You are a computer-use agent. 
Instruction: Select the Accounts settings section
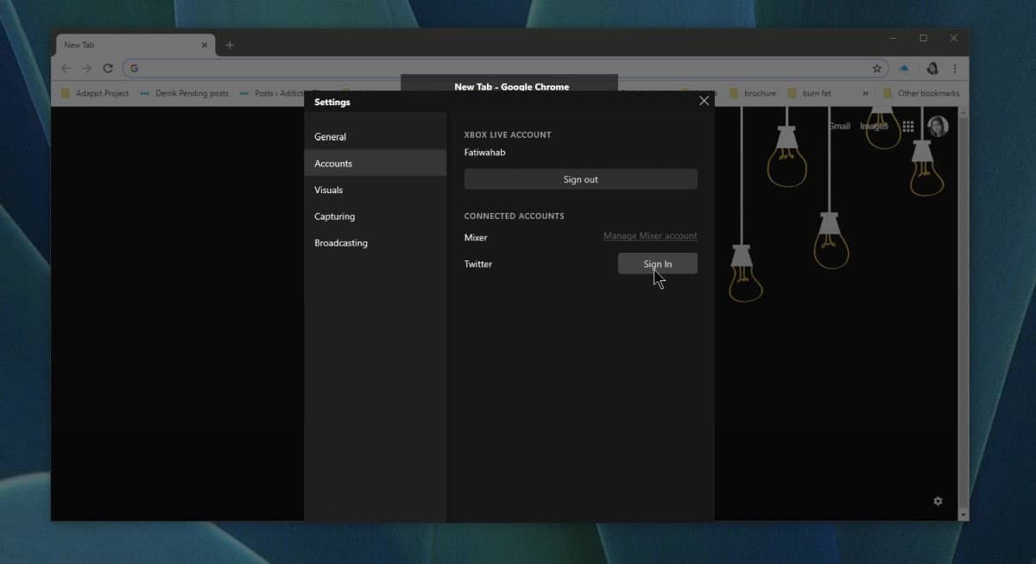[375, 163]
